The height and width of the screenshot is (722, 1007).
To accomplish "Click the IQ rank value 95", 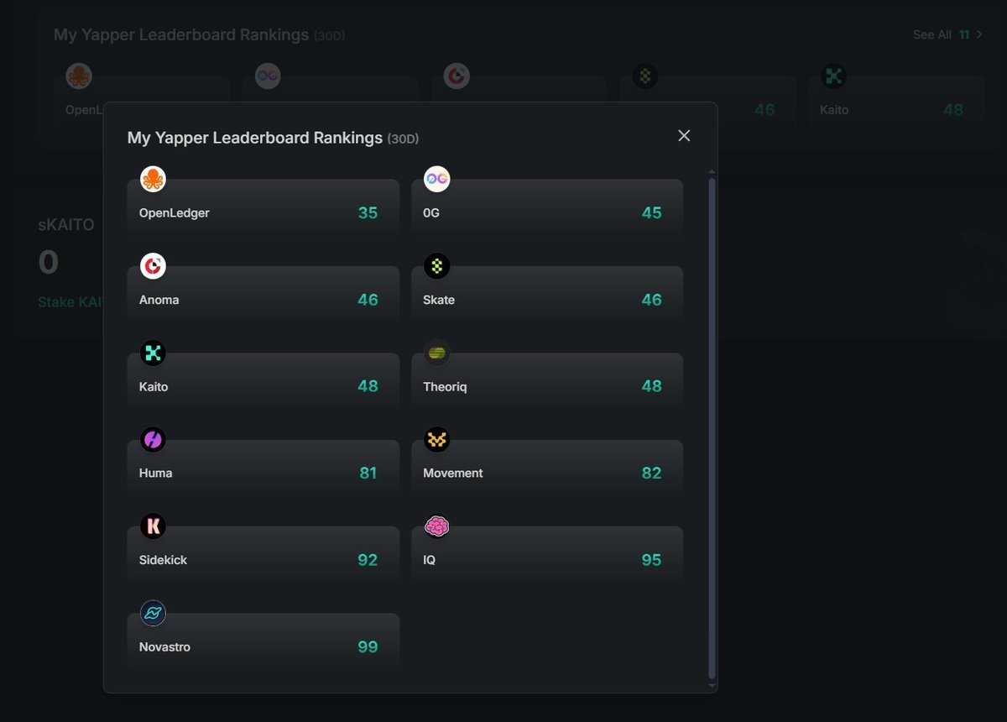I will (651, 560).
